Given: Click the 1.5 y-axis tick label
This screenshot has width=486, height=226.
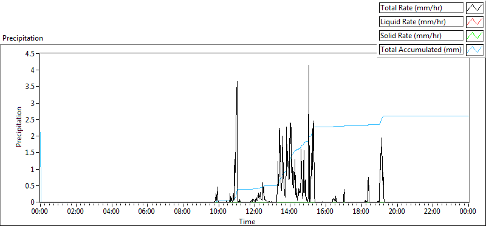Looking at the screenshot, I should click(x=30, y=153).
